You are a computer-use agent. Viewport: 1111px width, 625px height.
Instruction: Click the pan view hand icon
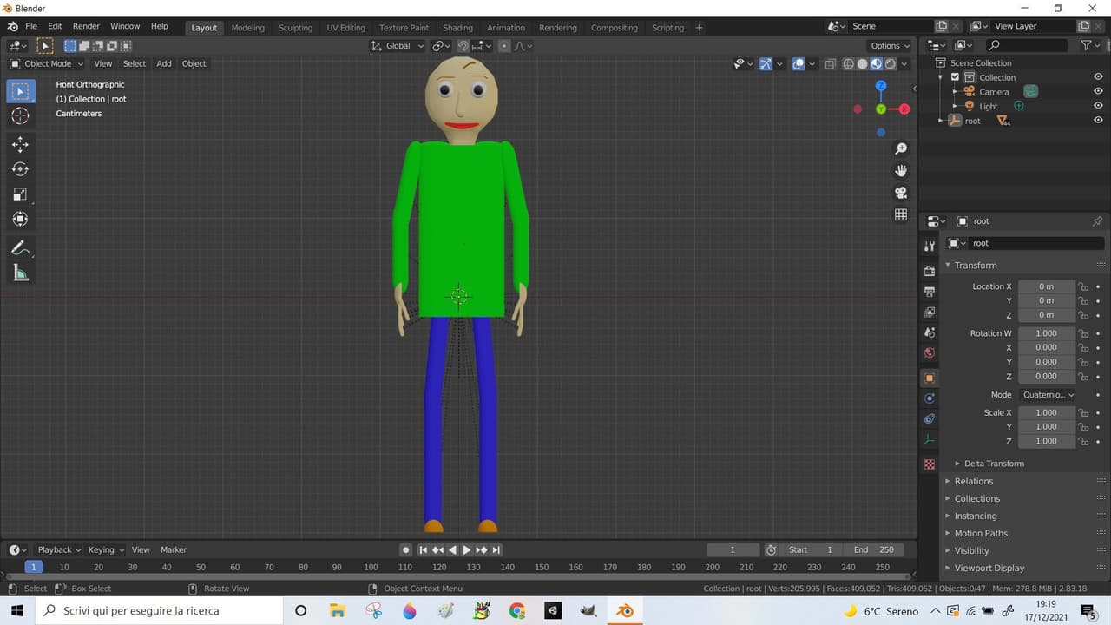[901, 171]
